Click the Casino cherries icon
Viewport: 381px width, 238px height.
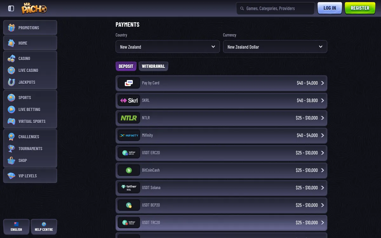coord(11,58)
